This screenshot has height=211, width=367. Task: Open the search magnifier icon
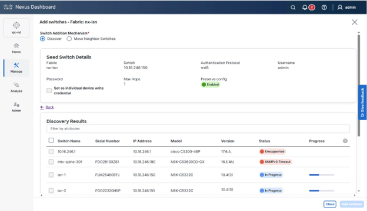click(x=293, y=8)
